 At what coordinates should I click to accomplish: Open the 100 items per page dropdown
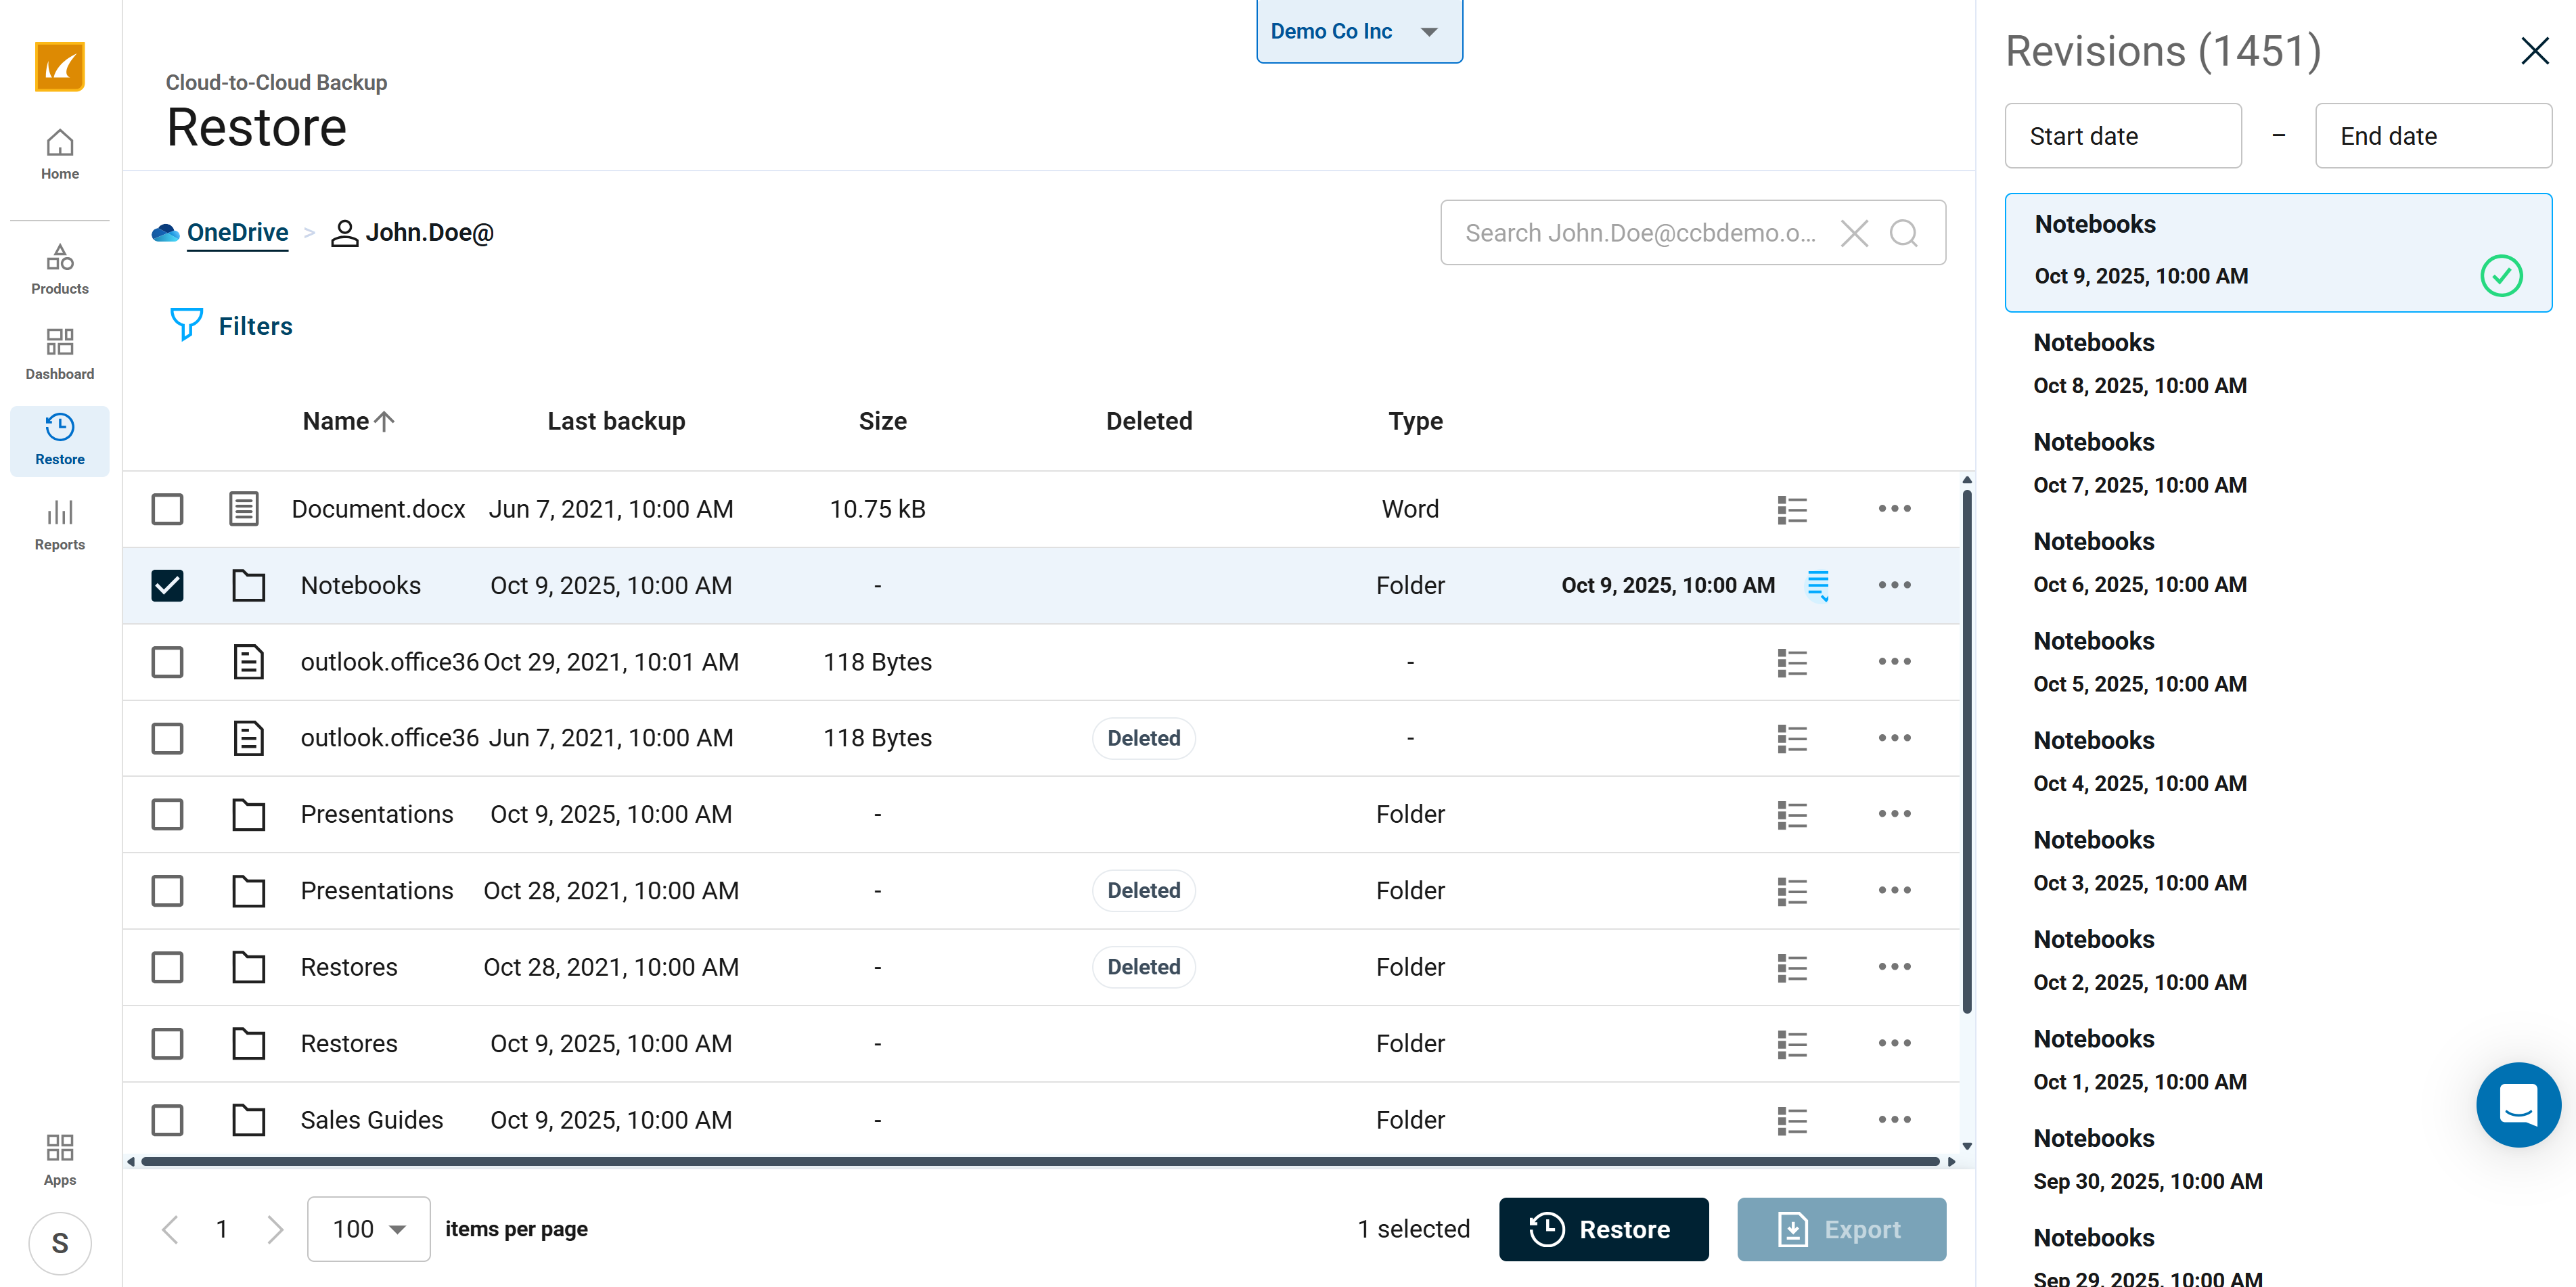(x=368, y=1229)
